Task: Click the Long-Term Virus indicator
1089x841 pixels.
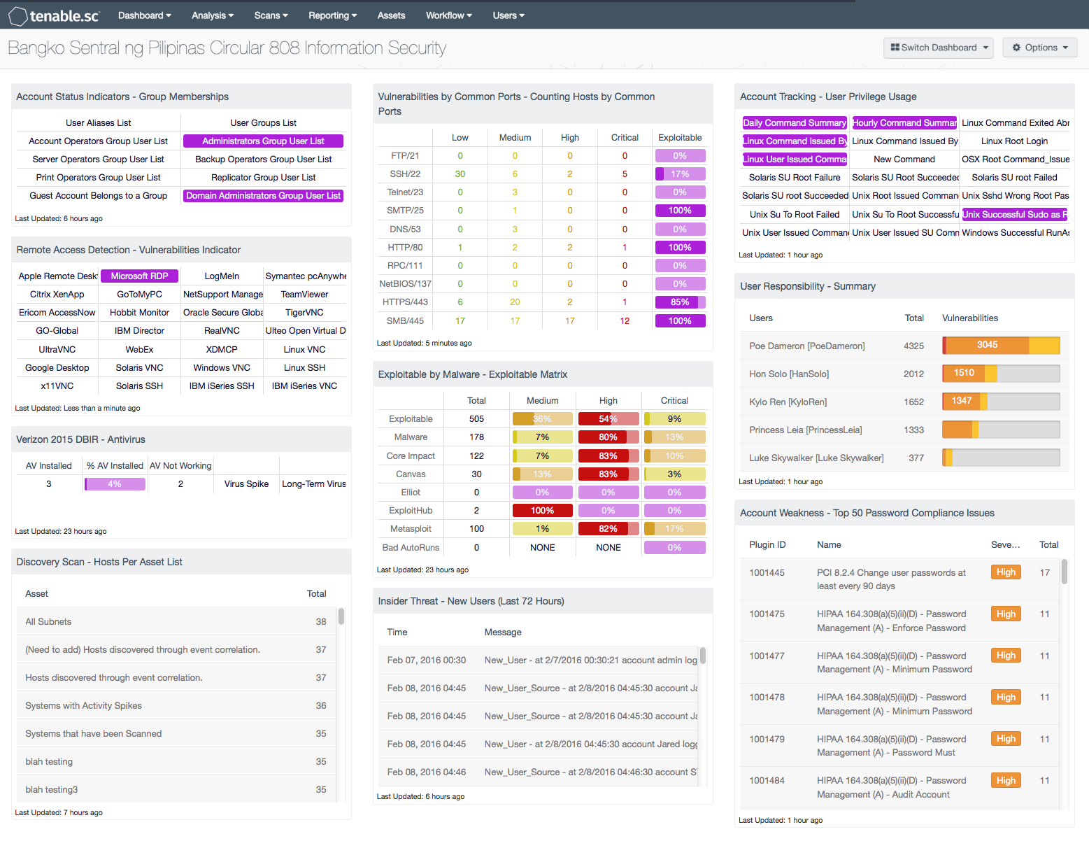Action: tap(313, 483)
